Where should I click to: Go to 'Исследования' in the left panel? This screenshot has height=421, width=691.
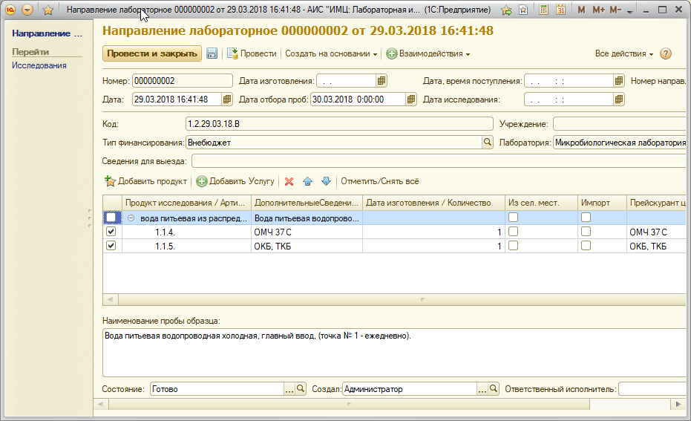[39, 65]
